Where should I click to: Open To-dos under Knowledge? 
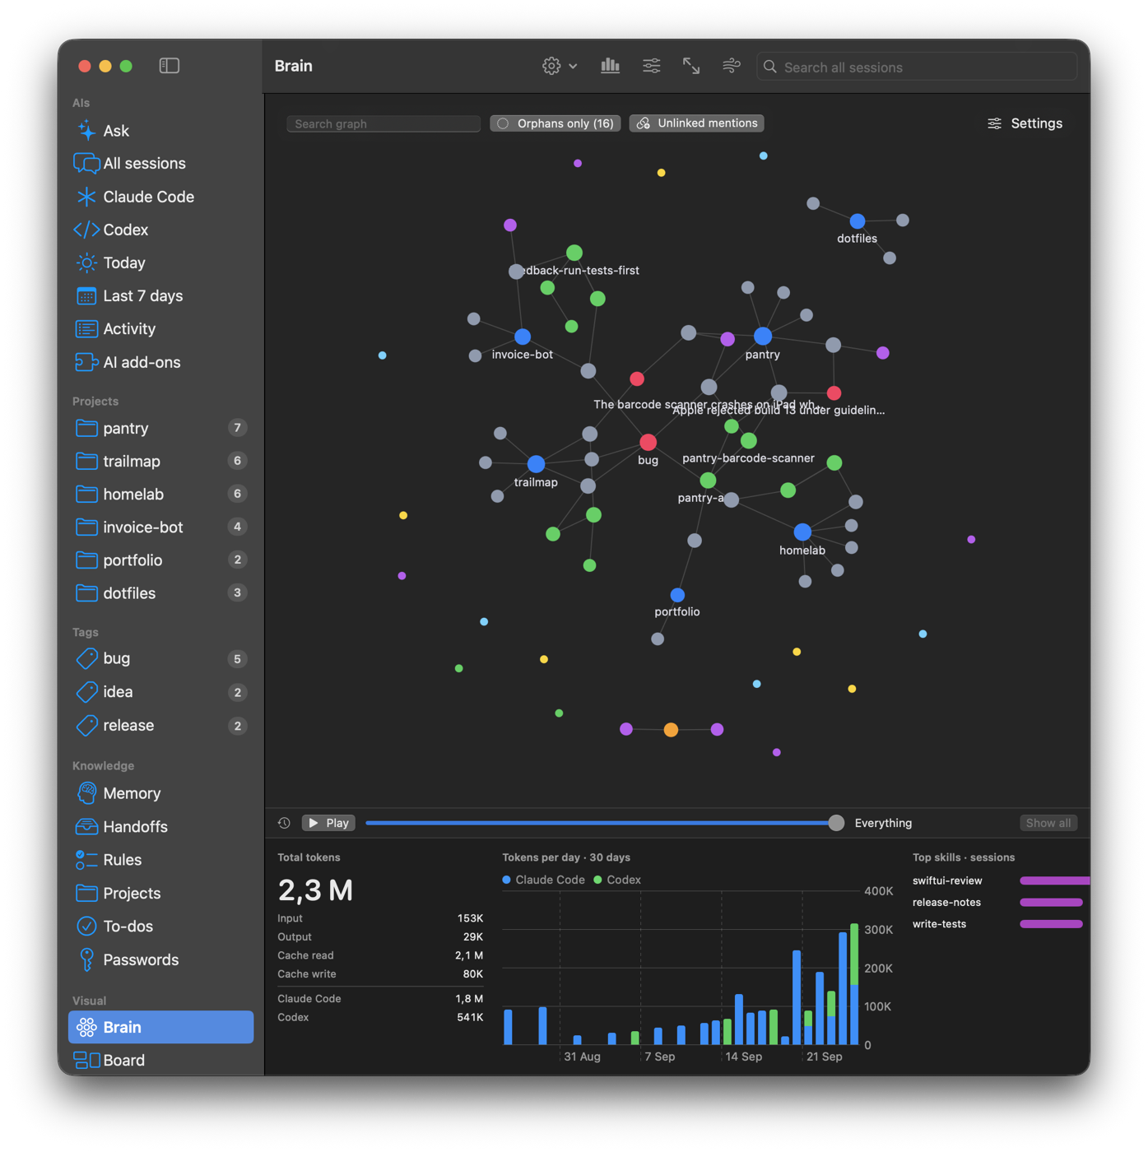click(160, 926)
